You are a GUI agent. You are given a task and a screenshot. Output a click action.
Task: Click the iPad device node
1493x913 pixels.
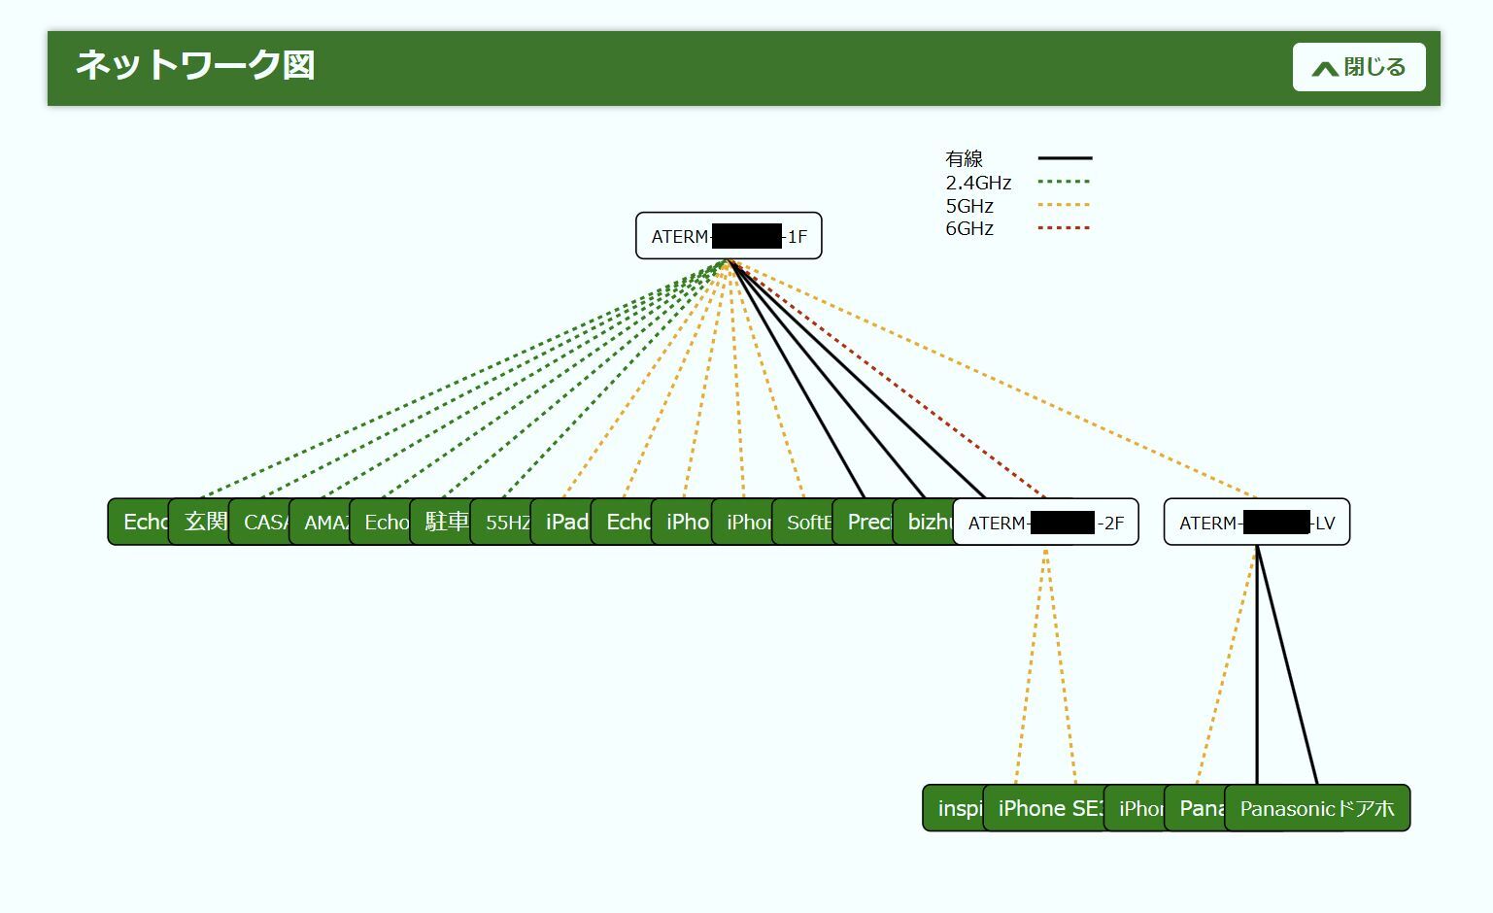[x=565, y=523]
